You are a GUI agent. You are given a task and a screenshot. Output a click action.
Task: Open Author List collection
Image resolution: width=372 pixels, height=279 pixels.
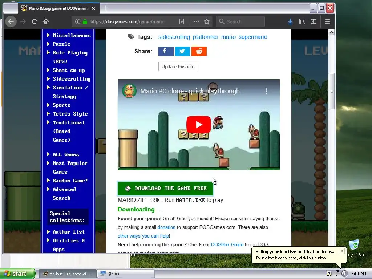pyautogui.click(x=69, y=232)
